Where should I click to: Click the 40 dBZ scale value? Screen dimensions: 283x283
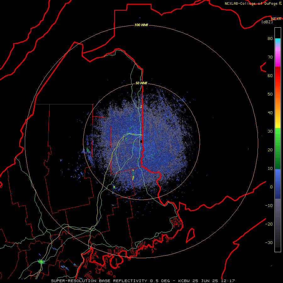[x=270, y=113]
